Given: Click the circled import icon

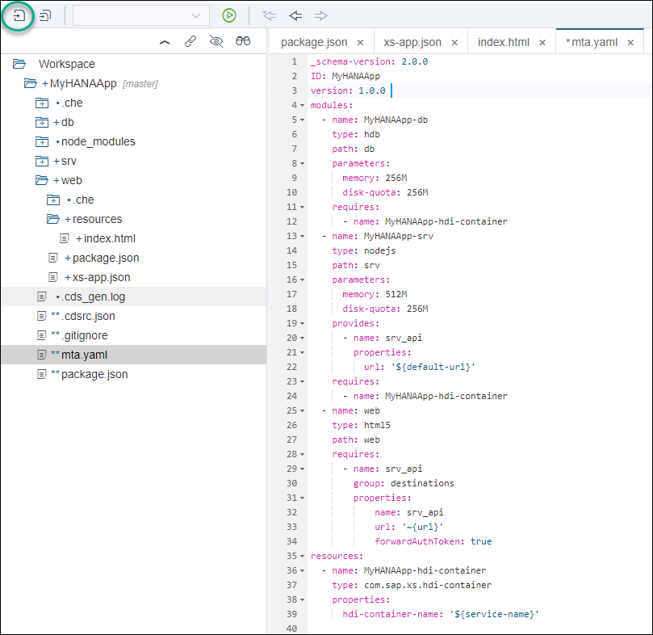Looking at the screenshot, I should click(x=19, y=16).
